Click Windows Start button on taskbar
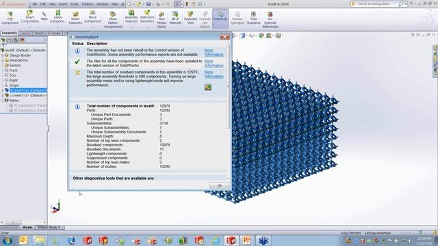Viewport: 438px width, 246px height. pyautogui.click(x=8, y=241)
